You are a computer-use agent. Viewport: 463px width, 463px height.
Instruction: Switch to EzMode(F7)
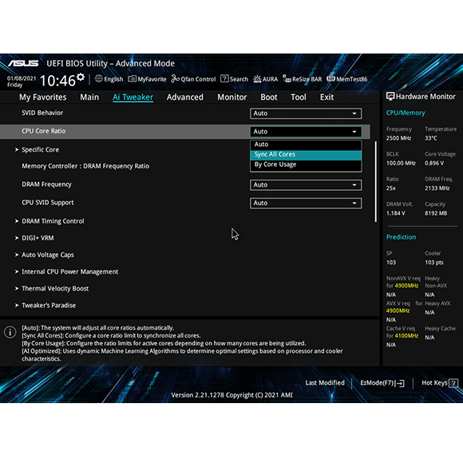[382, 383]
